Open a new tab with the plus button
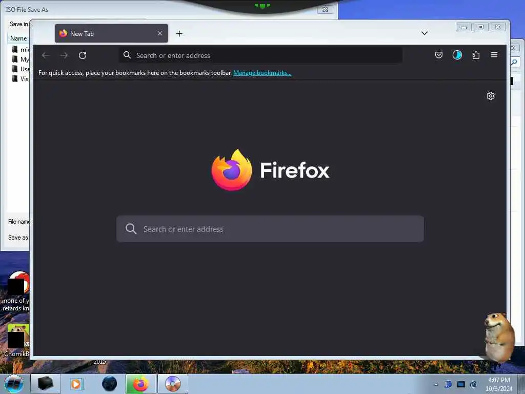The height and width of the screenshot is (394, 525). tap(179, 33)
